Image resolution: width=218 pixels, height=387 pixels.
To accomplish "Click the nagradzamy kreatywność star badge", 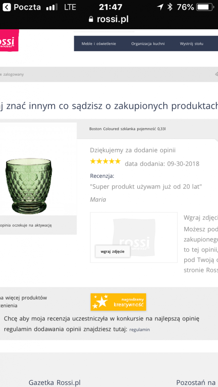I will (x=118, y=302).
